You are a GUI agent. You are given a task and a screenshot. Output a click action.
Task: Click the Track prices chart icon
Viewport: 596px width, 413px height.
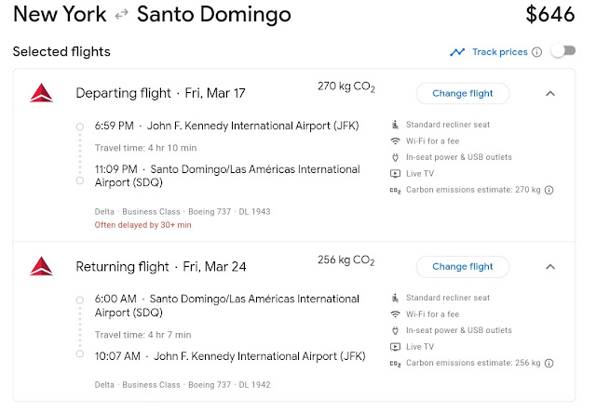(x=457, y=52)
